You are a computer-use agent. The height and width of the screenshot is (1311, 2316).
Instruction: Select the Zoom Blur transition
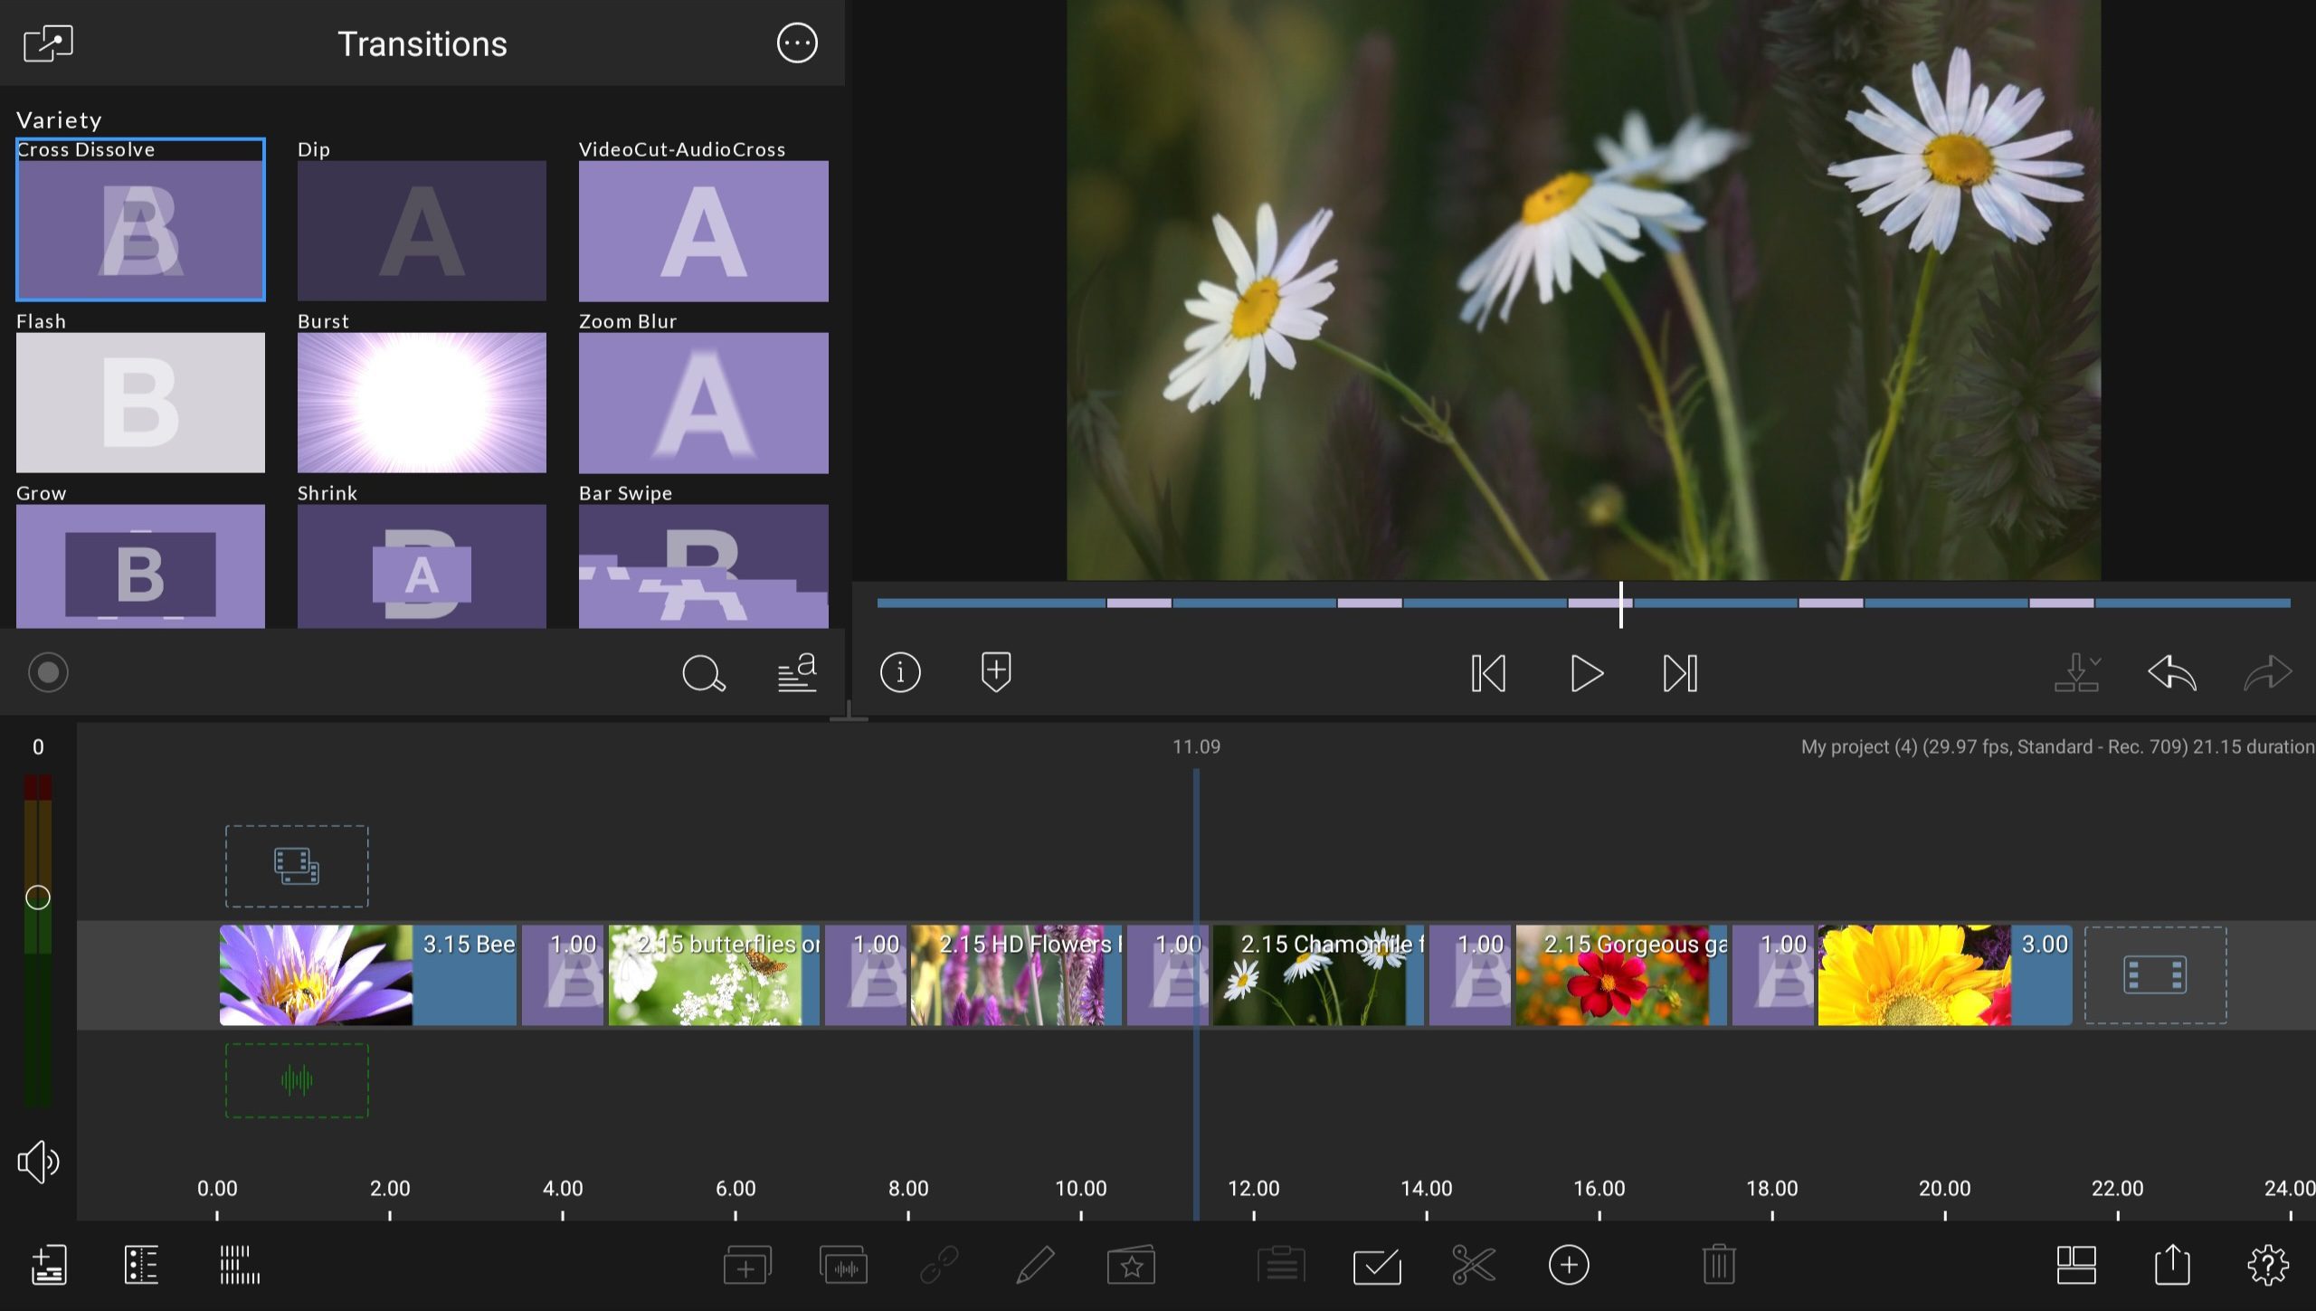(703, 403)
